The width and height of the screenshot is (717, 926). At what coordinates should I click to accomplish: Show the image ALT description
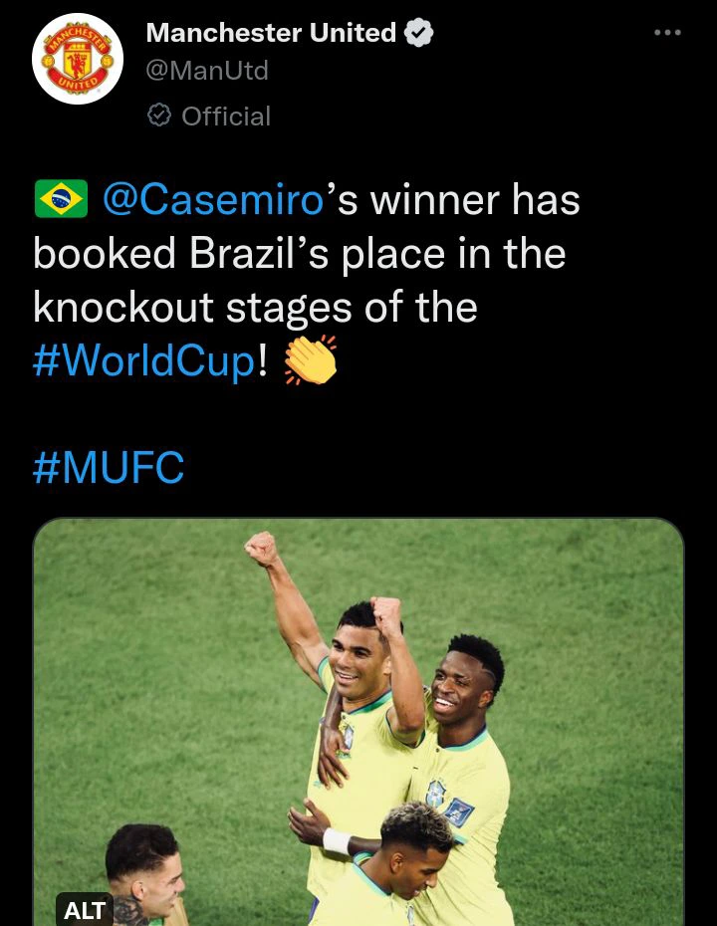click(x=85, y=909)
